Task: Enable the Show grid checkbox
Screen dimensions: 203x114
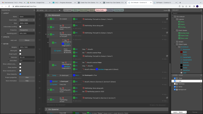Action: tap(20, 50)
